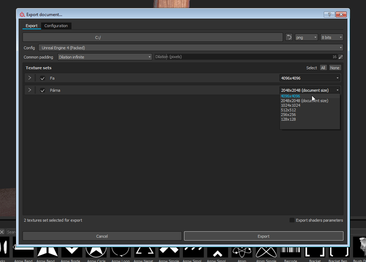The width and height of the screenshot is (366, 262).
Task: Switch to the Configuration tab
Action: click(x=56, y=26)
